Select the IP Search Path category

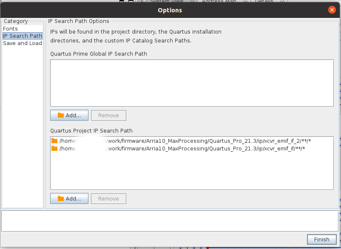tap(23, 36)
